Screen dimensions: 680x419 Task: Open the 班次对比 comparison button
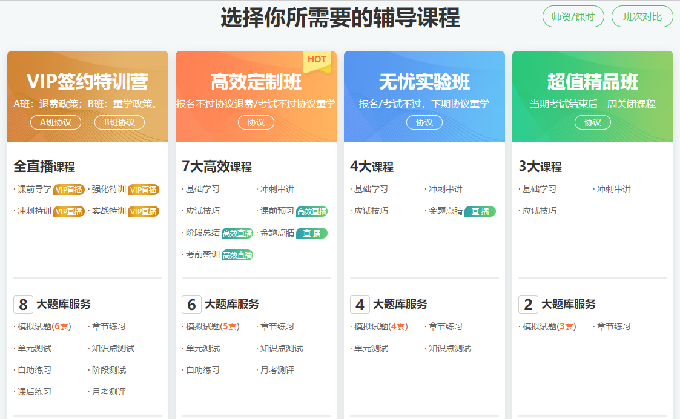[x=642, y=16]
